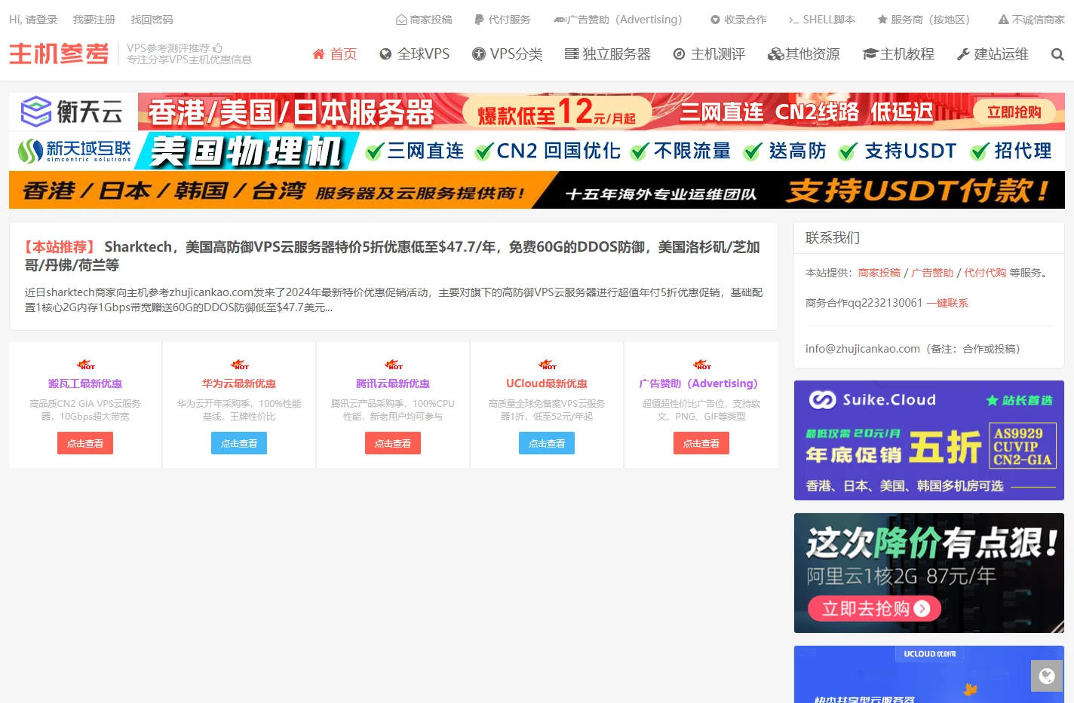Click the envelope icon beside 商家投稿
This screenshot has height=703, width=1074.
401,20
